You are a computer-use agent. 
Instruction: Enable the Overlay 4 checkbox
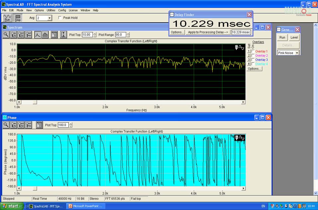[253, 64]
